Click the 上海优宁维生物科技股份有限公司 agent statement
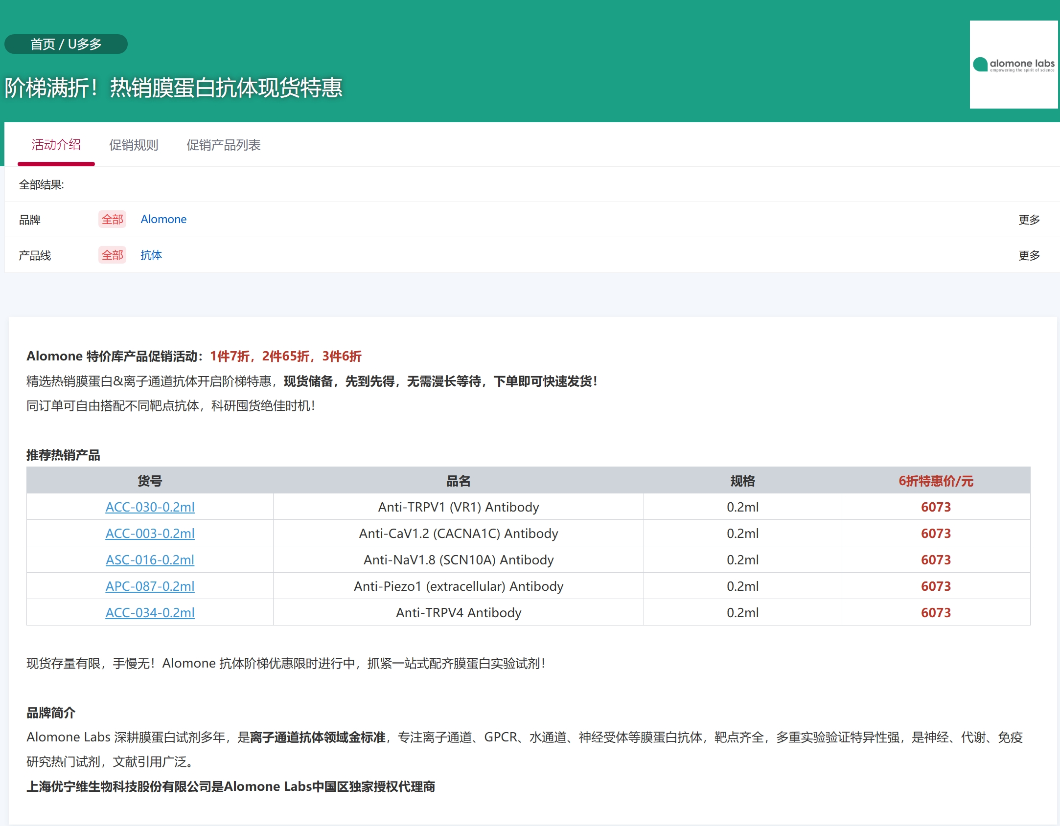This screenshot has width=1060, height=826. click(x=231, y=786)
